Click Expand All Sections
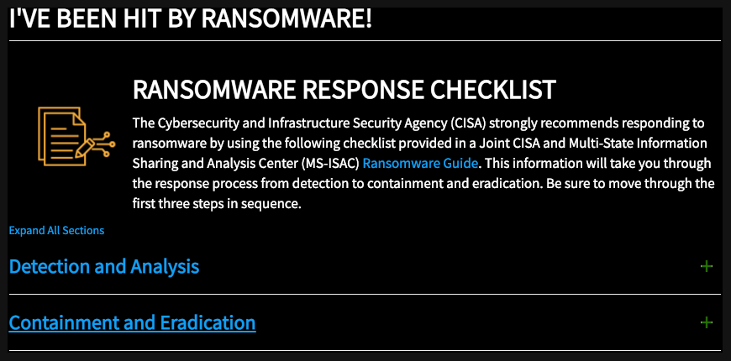The height and width of the screenshot is (361, 731). click(56, 231)
